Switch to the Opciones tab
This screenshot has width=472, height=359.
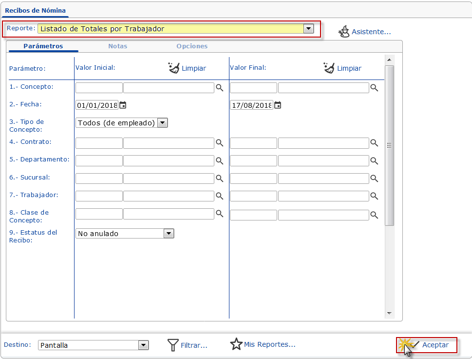[x=192, y=46]
